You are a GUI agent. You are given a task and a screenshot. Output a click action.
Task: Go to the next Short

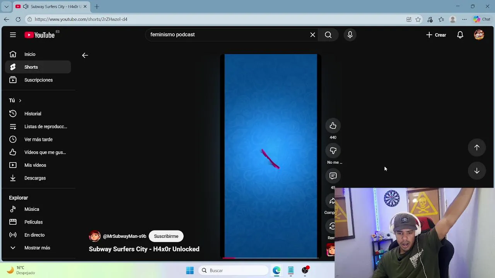[x=477, y=171]
